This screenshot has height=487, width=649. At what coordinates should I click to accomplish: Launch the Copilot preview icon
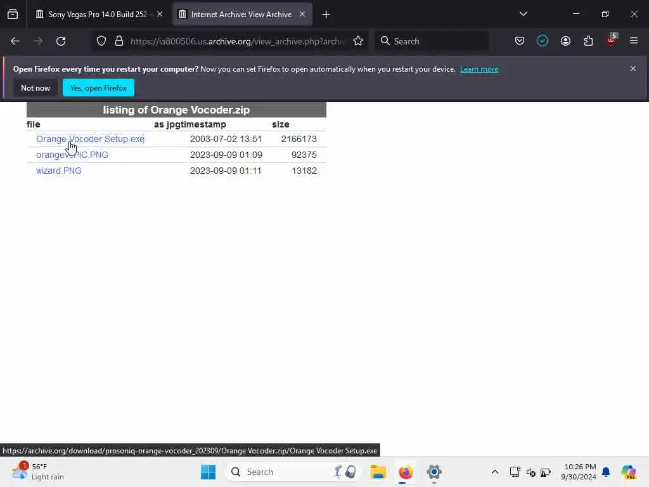629,472
